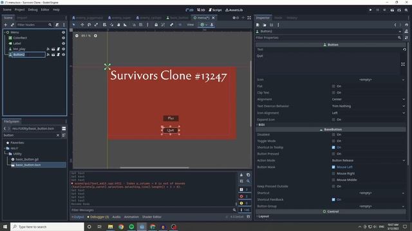Open the Icon Alignment dropdown set to Left

click(x=368, y=113)
